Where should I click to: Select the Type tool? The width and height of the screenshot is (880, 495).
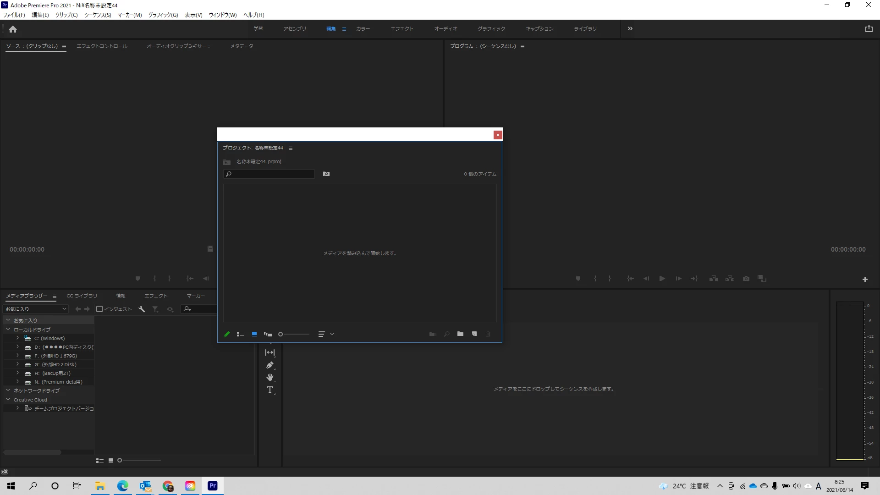tap(269, 390)
